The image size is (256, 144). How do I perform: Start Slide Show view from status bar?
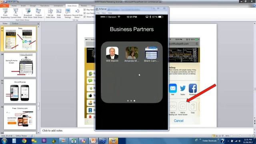222,136
